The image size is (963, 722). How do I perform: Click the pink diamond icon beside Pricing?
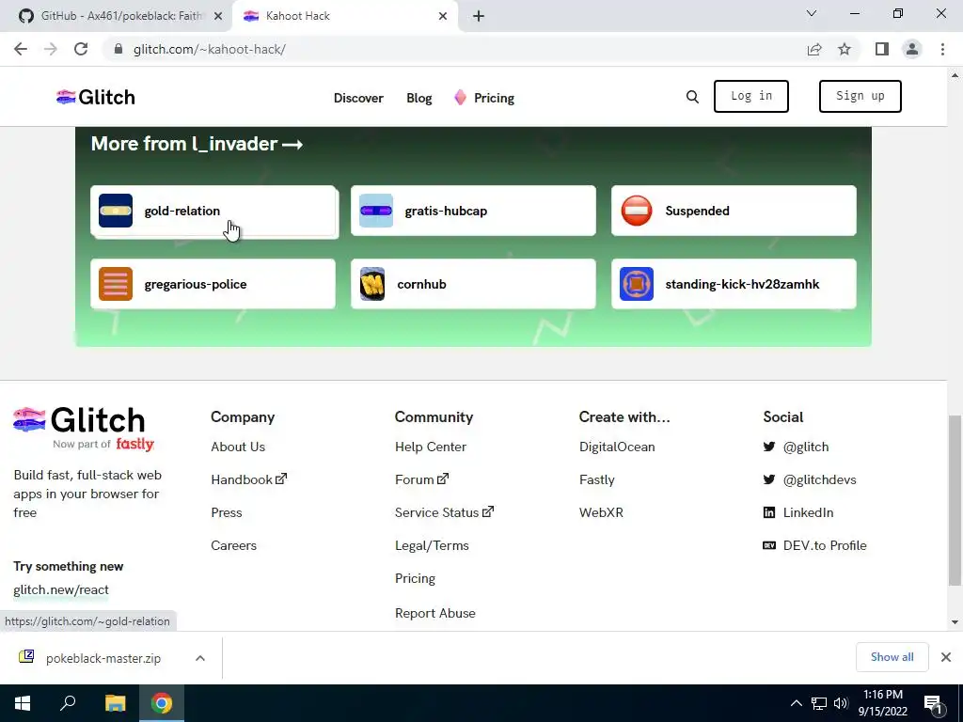pos(460,97)
